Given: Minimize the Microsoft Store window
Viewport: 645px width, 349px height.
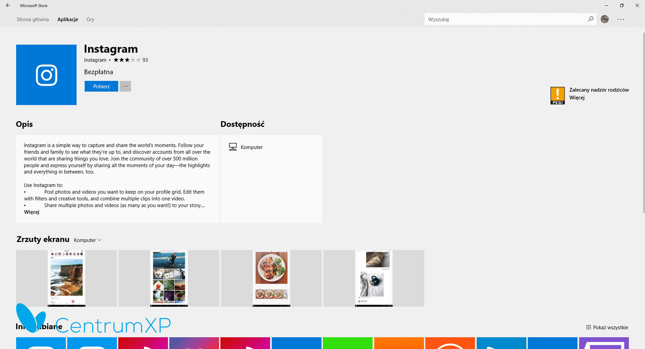Looking at the screenshot, I should [606, 5].
